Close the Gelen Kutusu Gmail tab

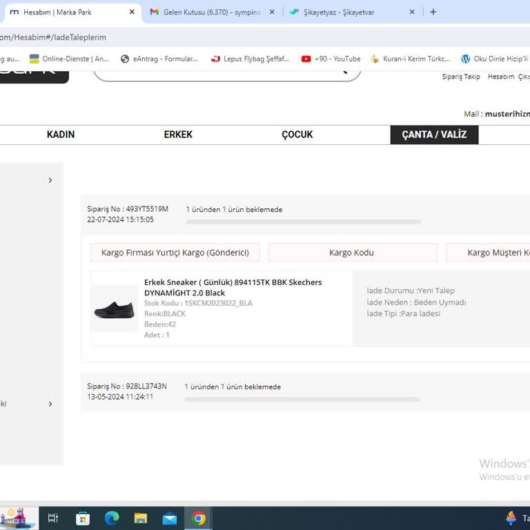(x=272, y=12)
